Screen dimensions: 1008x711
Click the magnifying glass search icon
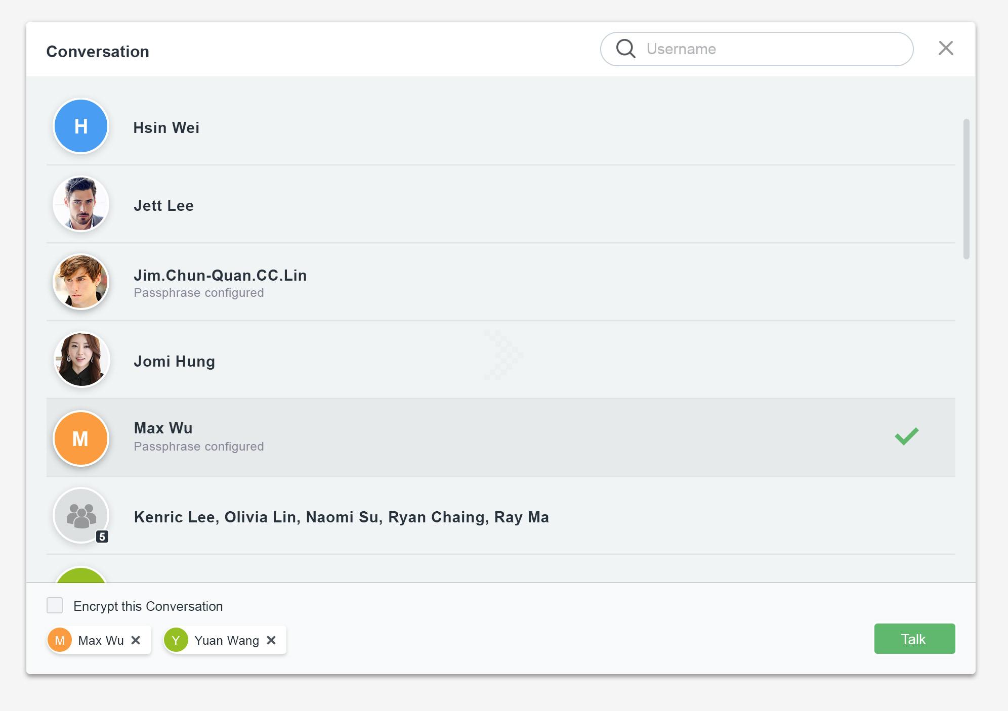[626, 49]
